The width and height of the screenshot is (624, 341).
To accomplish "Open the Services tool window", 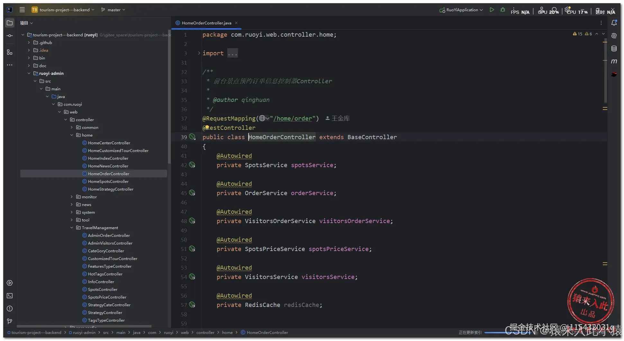I will [x=10, y=283].
